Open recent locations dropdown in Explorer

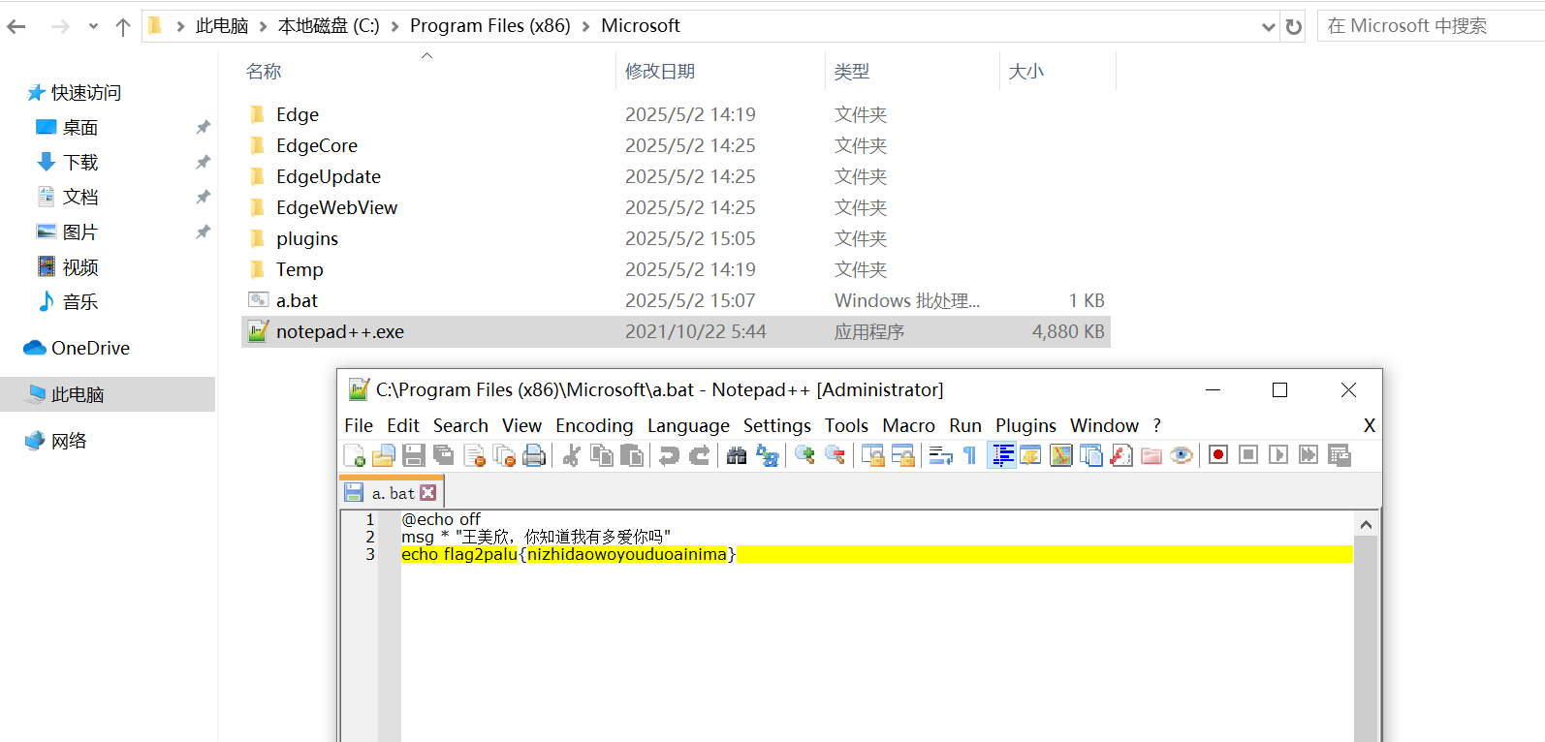pyautogui.click(x=93, y=26)
